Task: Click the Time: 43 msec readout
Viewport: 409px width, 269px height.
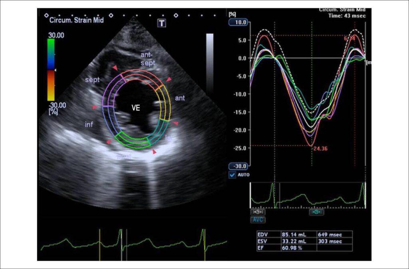Action: pos(347,16)
